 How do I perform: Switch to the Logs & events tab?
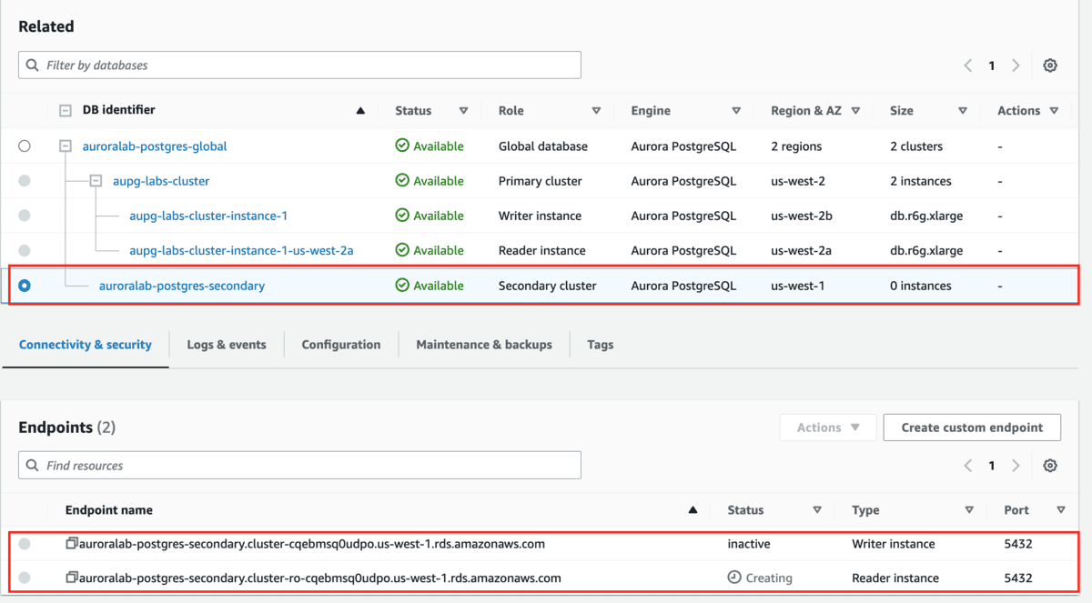[226, 345]
